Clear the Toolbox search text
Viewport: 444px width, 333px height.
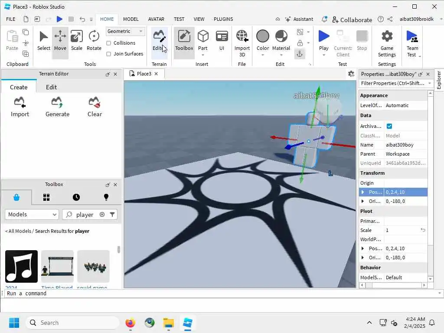tap(102, 215)
